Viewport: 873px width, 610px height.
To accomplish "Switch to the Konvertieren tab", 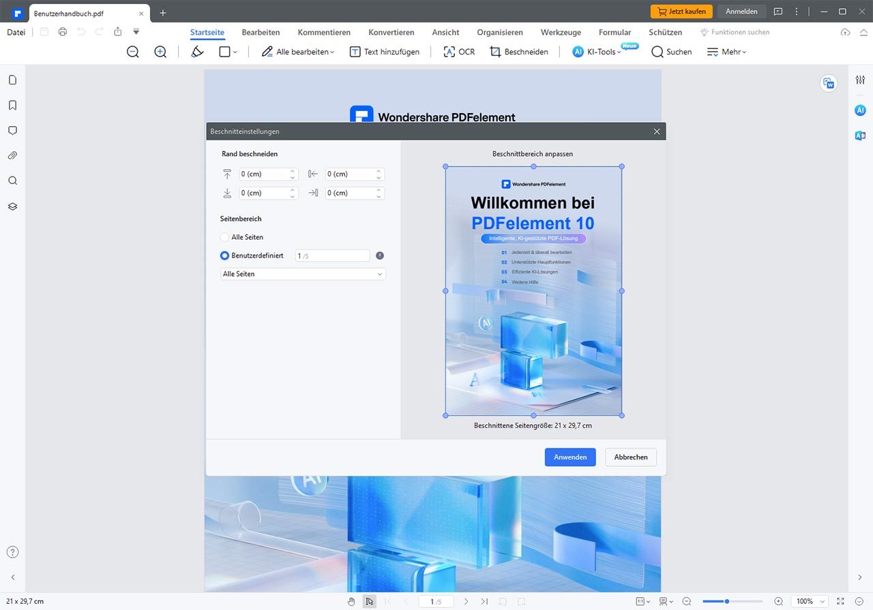I will click(391, 32).
